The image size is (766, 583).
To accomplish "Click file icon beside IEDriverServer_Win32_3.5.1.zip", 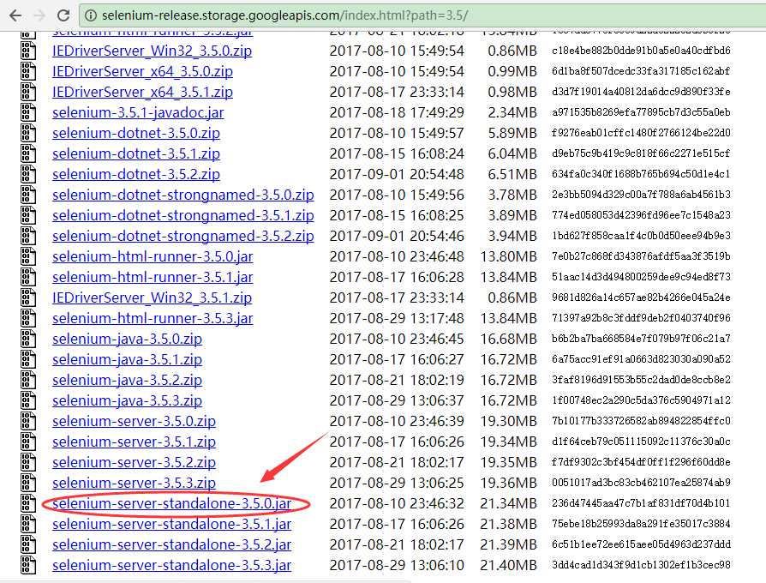I will (28, 298).
